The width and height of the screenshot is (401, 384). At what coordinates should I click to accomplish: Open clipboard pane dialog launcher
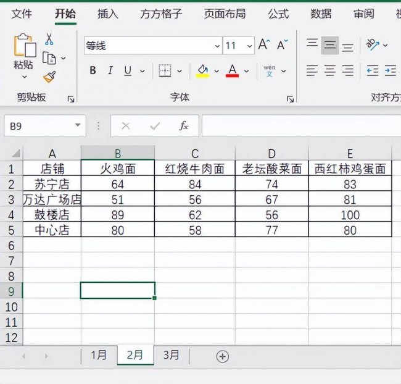70,99
